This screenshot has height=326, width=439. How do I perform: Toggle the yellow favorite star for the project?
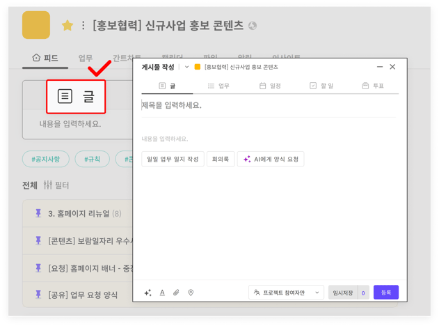[x=67, y=26]
